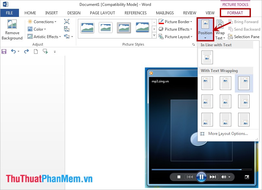
Task: Switch to the MAILINGS tab
Action: point(165,13)
